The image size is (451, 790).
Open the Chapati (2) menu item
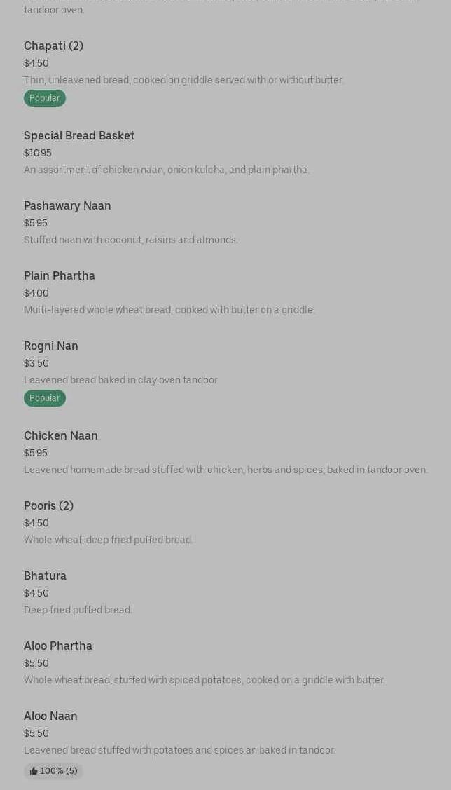(53, 46)
